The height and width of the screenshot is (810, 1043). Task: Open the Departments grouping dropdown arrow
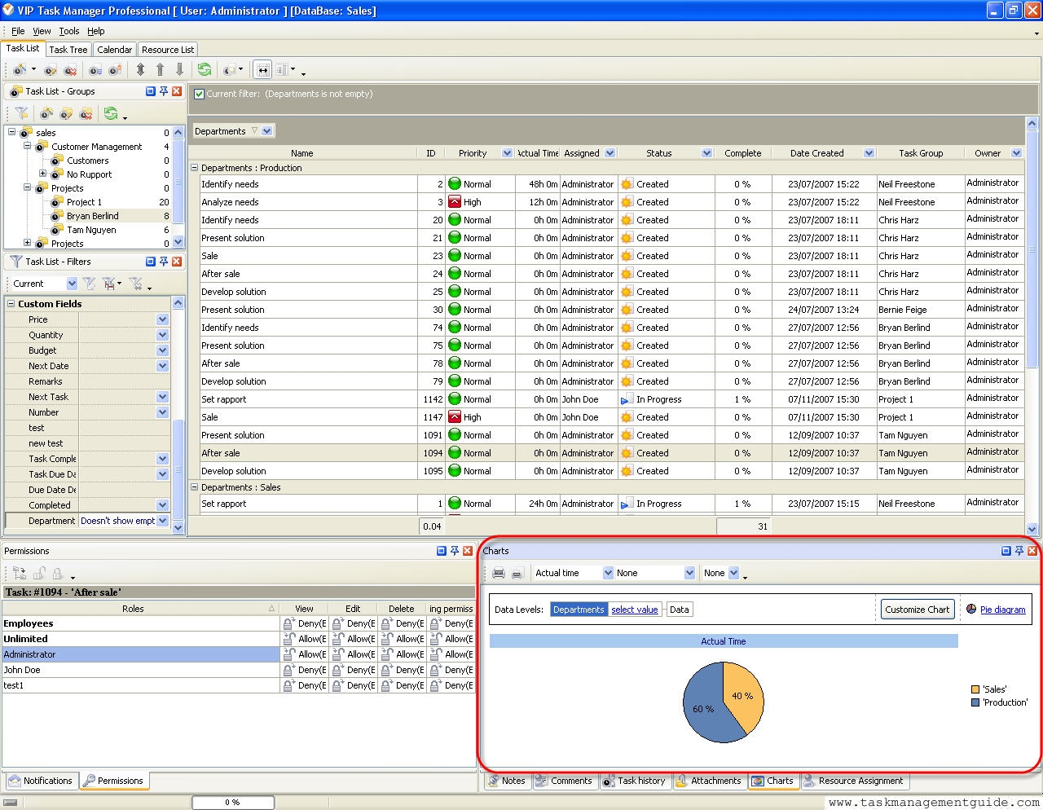tap(267, 130)
